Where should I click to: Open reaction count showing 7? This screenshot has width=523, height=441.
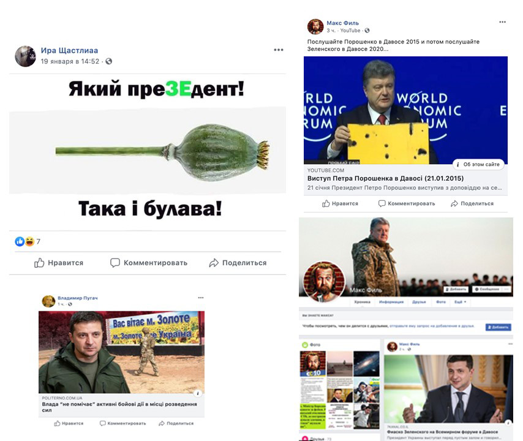pos(28,241)
